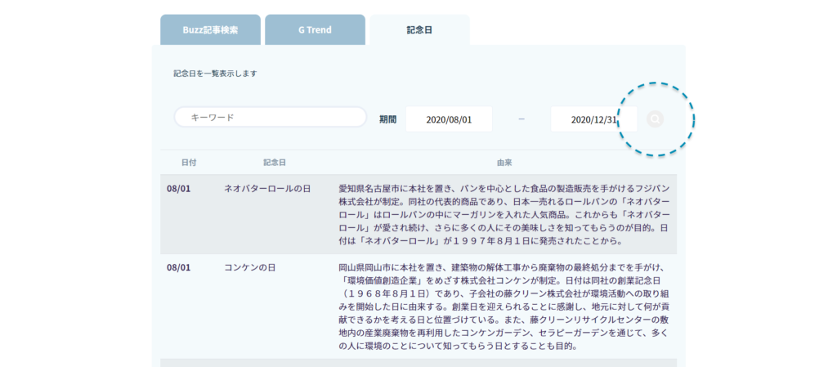The height and width of the screenshot is (367, 837).
Task: Click the 期間 label
Action: [x=387, y=119]
